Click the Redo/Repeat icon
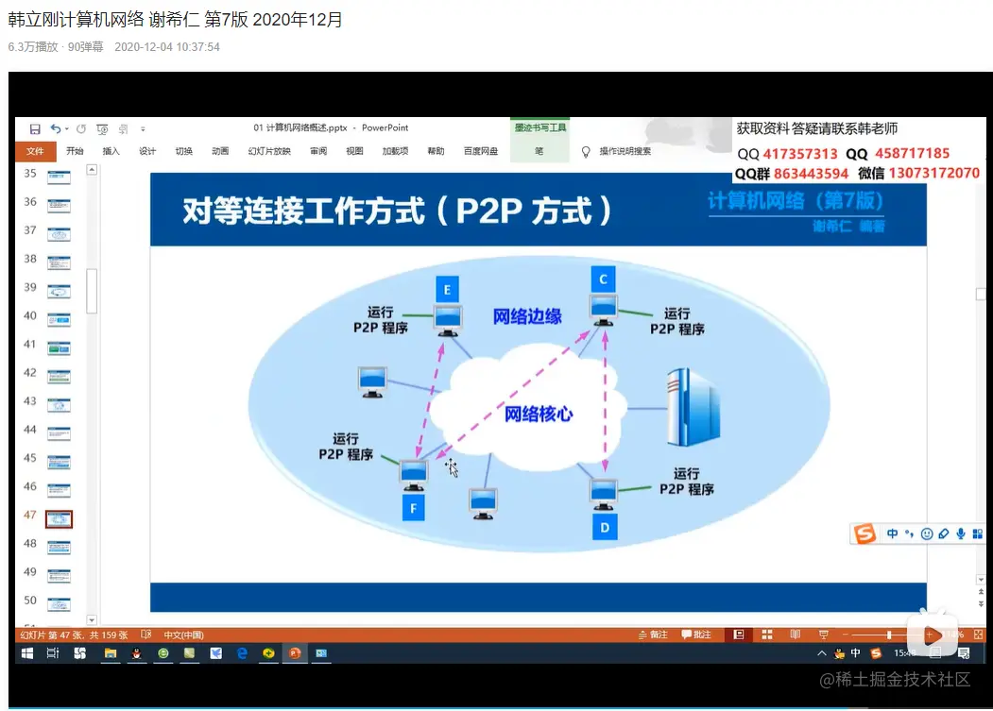 (81, 129)
